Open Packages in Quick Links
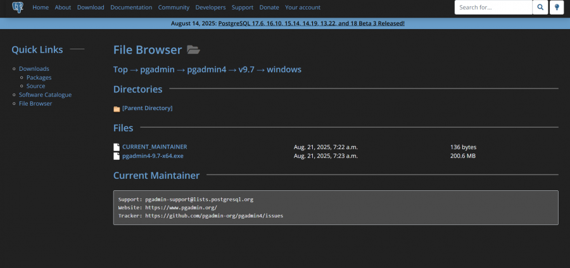 39,77
